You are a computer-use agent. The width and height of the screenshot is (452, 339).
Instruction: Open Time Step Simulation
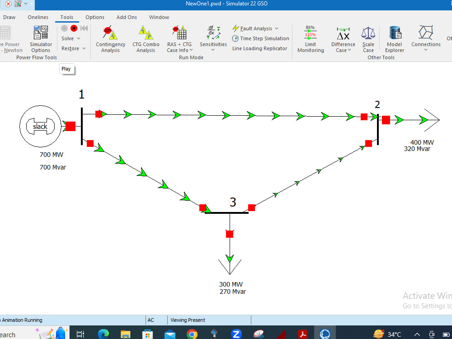(x=260, y=38)
